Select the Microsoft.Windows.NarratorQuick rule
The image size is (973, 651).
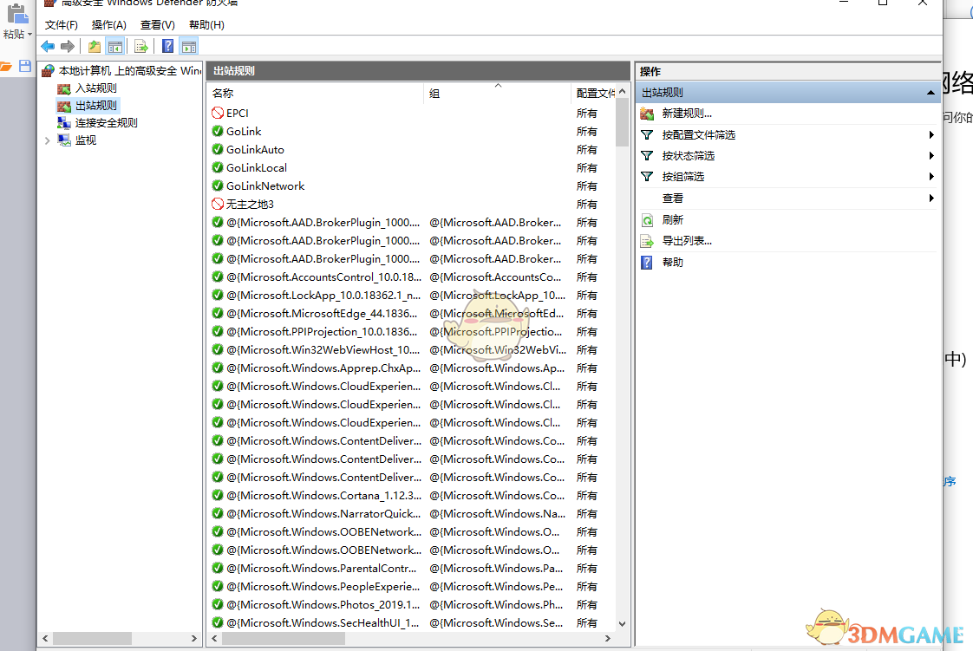pyautogui.click(x=412, y=513)
